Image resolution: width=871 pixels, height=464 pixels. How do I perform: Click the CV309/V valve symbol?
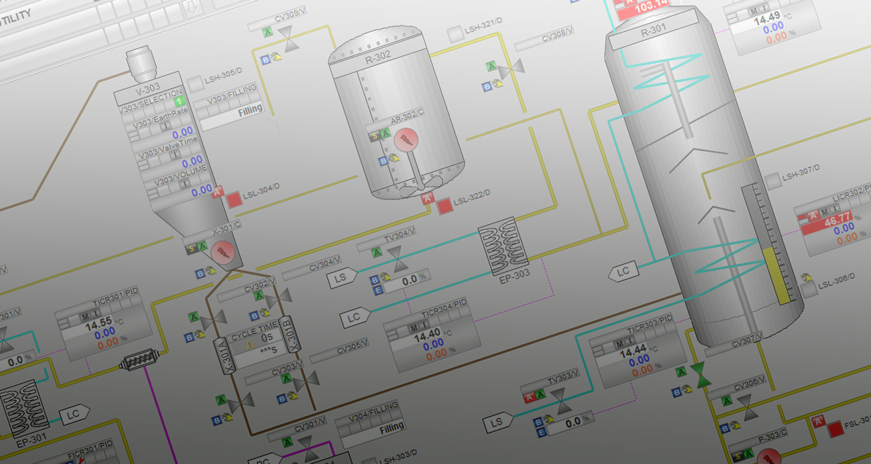(x=288, y=39)
